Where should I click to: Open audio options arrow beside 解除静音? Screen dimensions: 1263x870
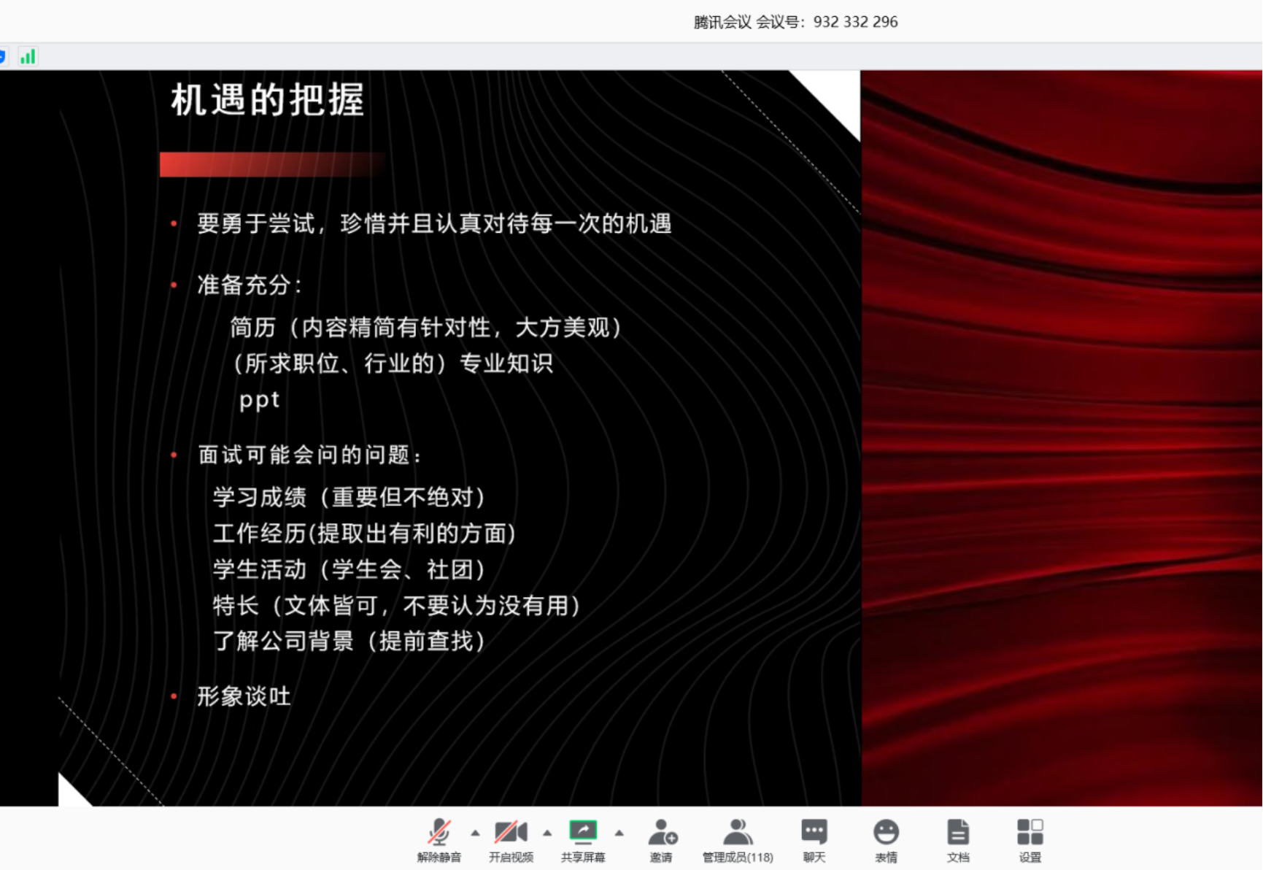point(475,833)
